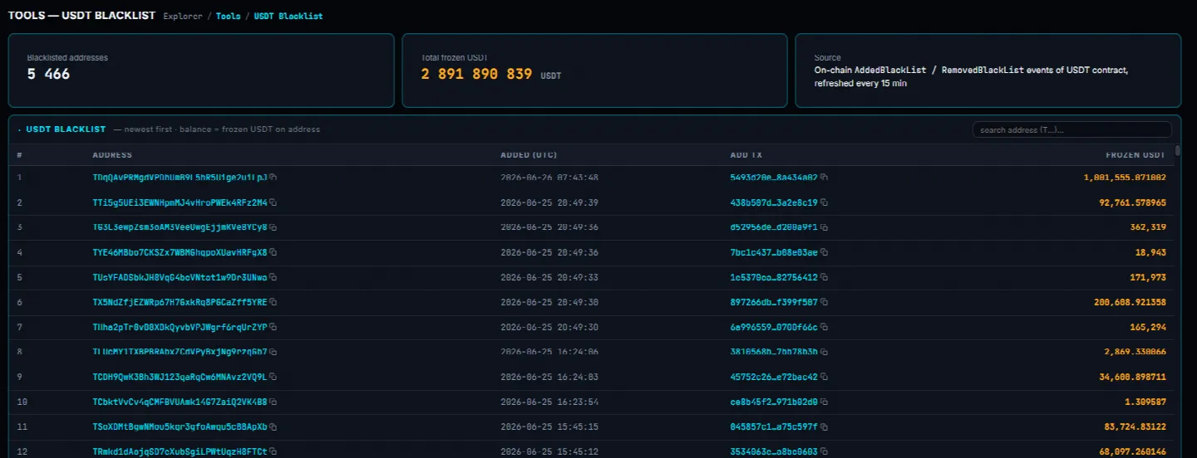Select frozen amount 34,600.898711
The image size is (1197, 458).
click(1132, 377)
